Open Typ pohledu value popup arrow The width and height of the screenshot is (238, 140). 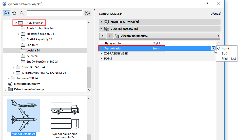coord(213,48)
